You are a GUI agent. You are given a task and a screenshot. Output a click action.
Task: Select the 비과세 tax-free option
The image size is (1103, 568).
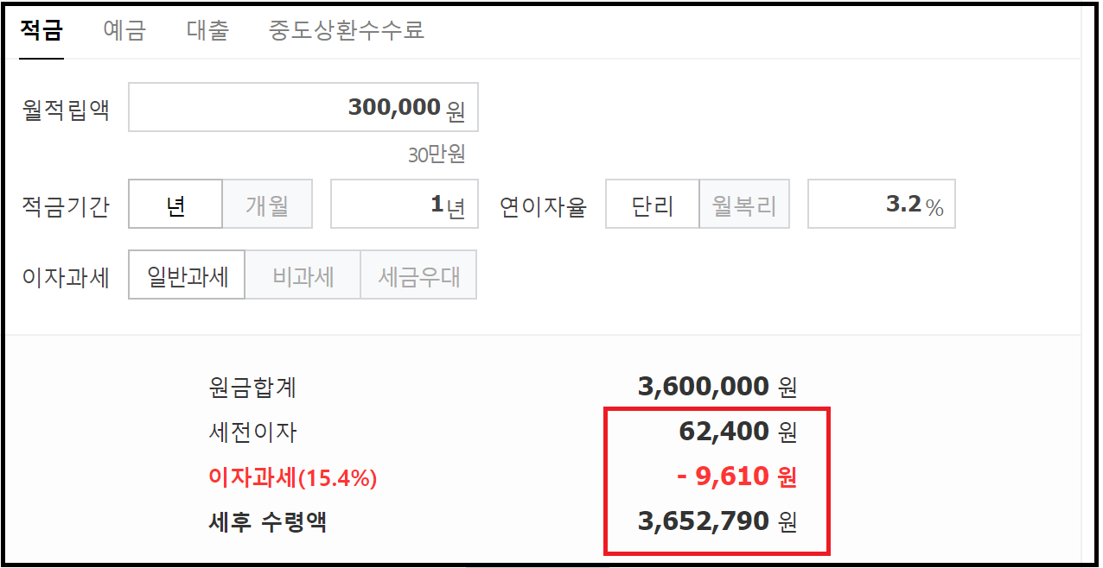point(303,275)
